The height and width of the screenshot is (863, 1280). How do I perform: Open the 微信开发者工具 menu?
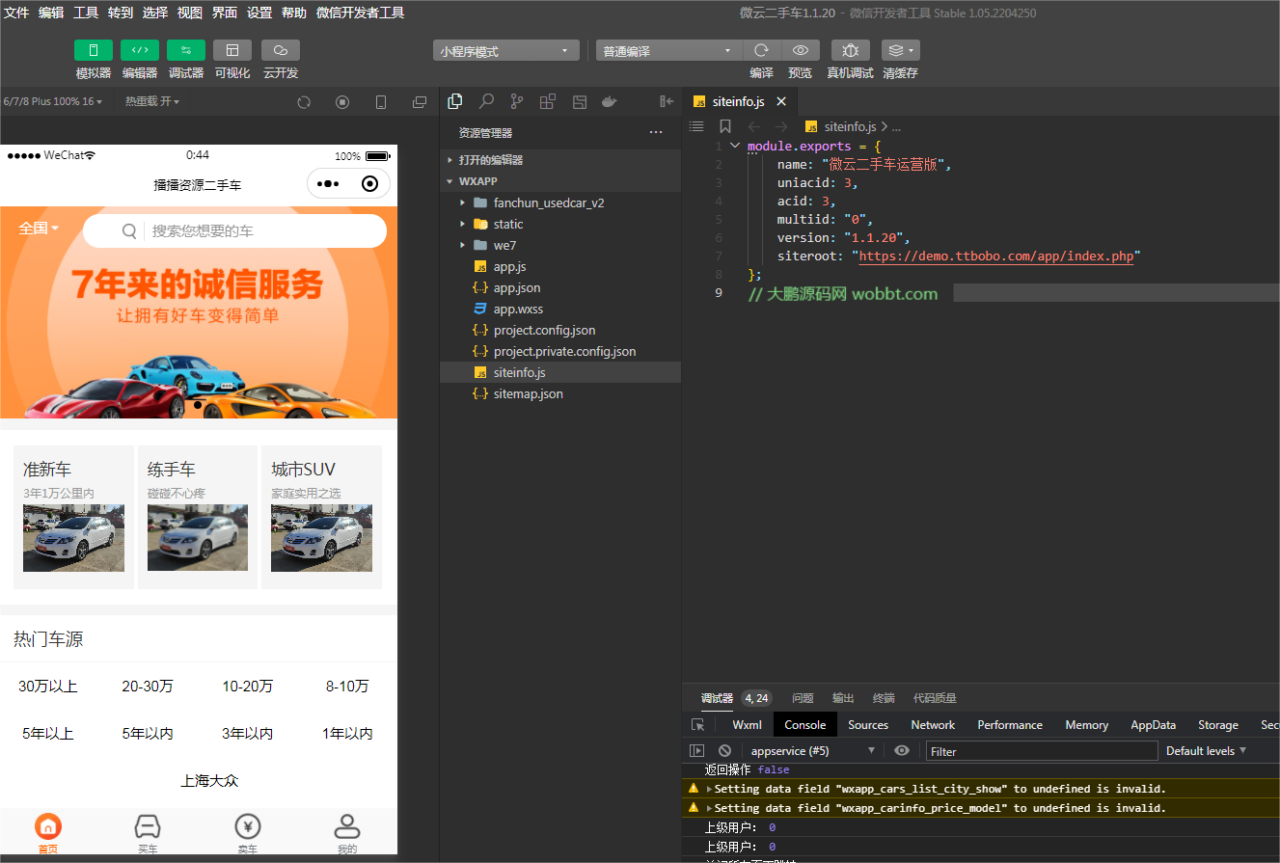[362, 13]
